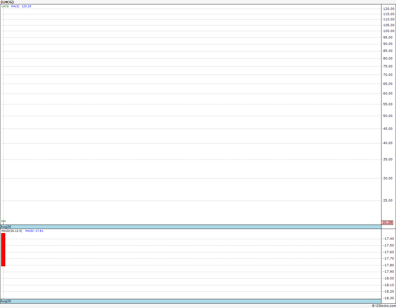396x308 pixels.
Task: Click the 25.00 price axis label
Action: point(388,200)
